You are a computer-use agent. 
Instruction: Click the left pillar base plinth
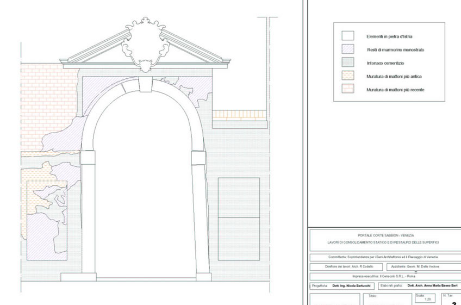click(x=78, y=277)
